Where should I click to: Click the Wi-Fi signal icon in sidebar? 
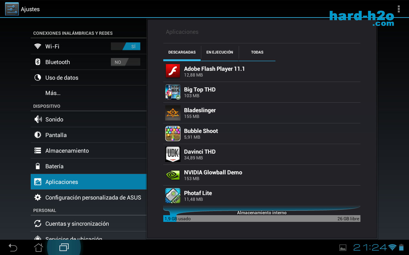[x=38, y=46]
